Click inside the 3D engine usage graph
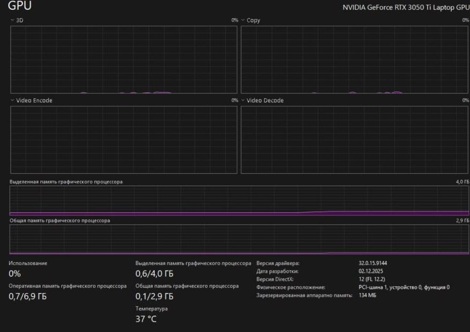The height and width of the screenshot is (332, 470). pos(123,59)
